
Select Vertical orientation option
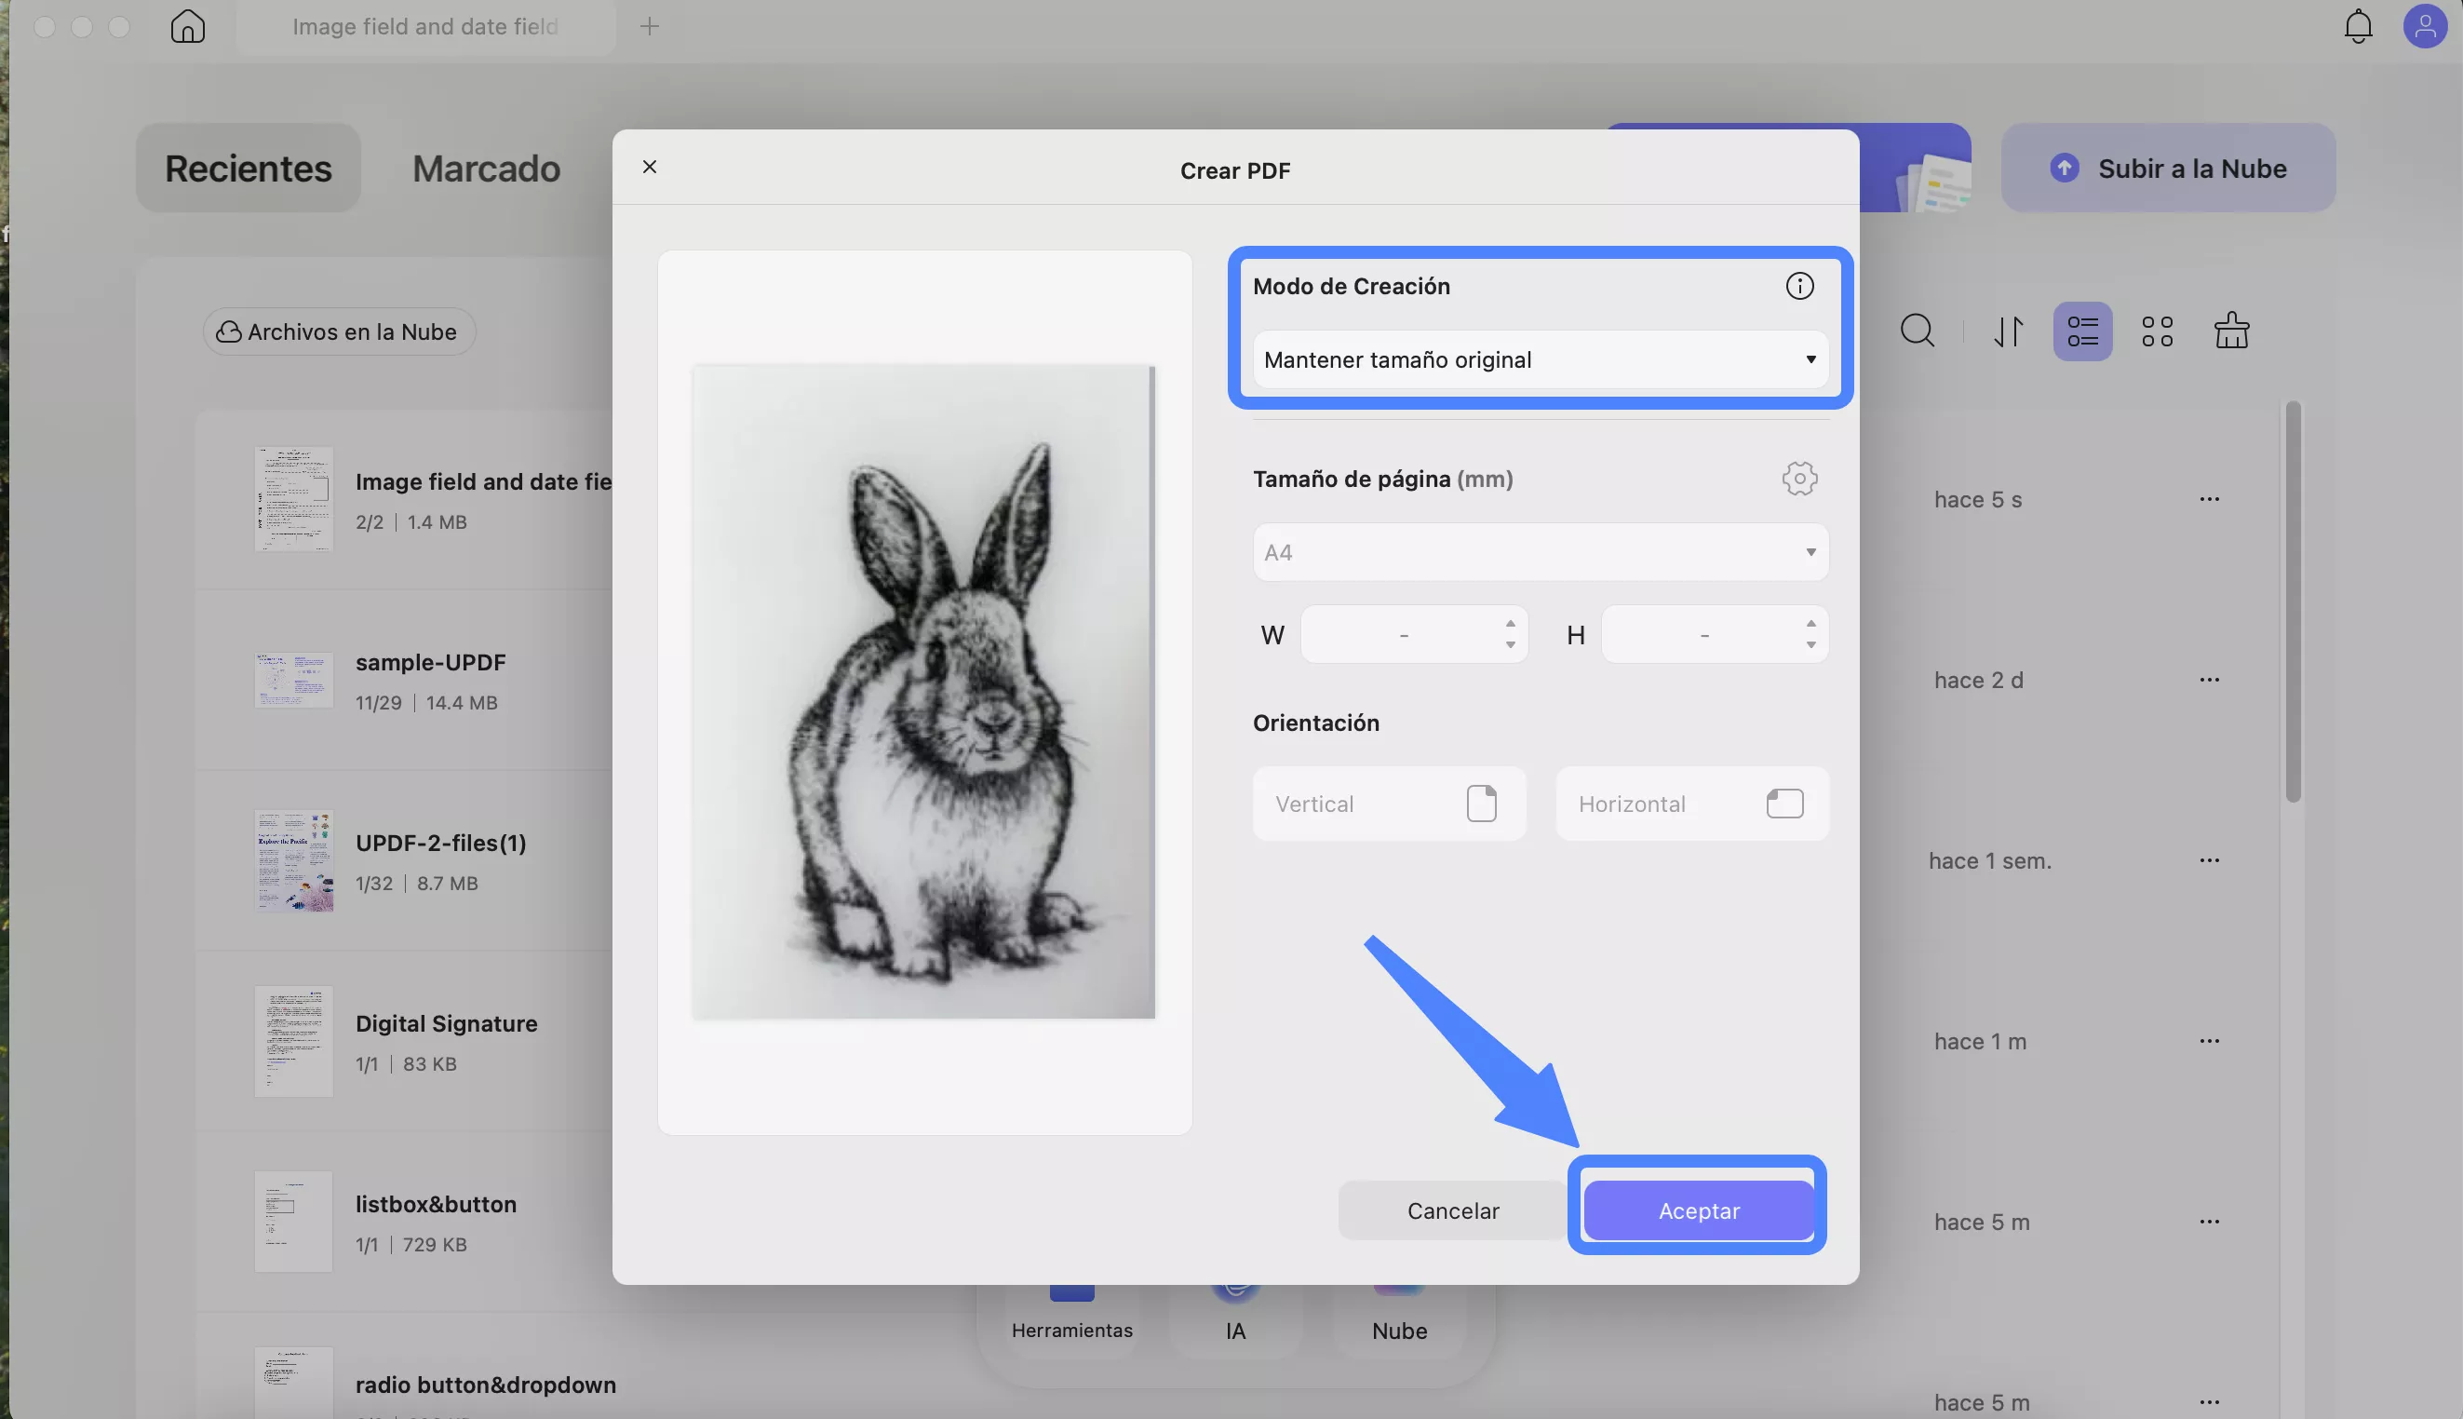(x=1389, y=804)
